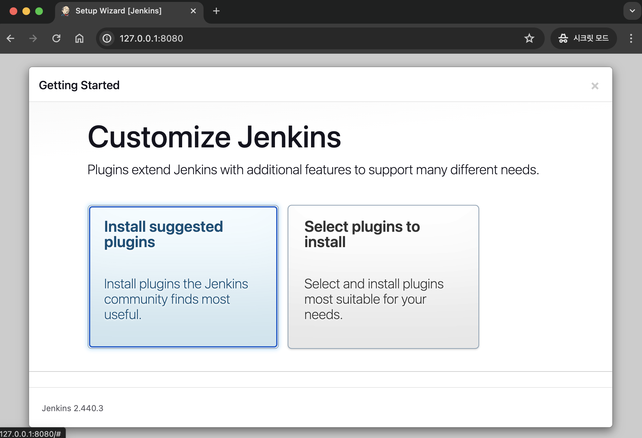Go back with browser back arrow
Viewport: 642px width, 438px height.
click(11, 38)
